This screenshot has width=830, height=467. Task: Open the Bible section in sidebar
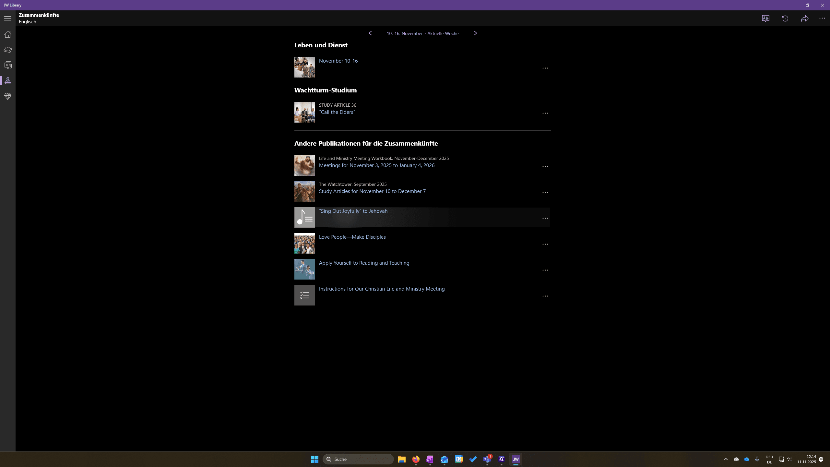coord(8,50)
